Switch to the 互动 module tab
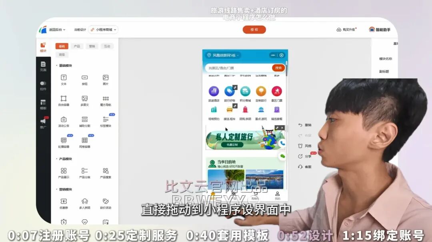The height and width of the screenshot is (242, 432). click(x=107, y=46)
